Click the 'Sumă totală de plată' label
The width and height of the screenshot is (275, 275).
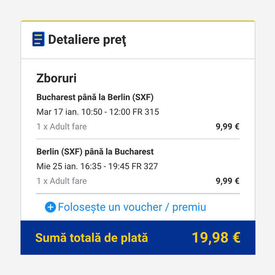pos(92,238)
